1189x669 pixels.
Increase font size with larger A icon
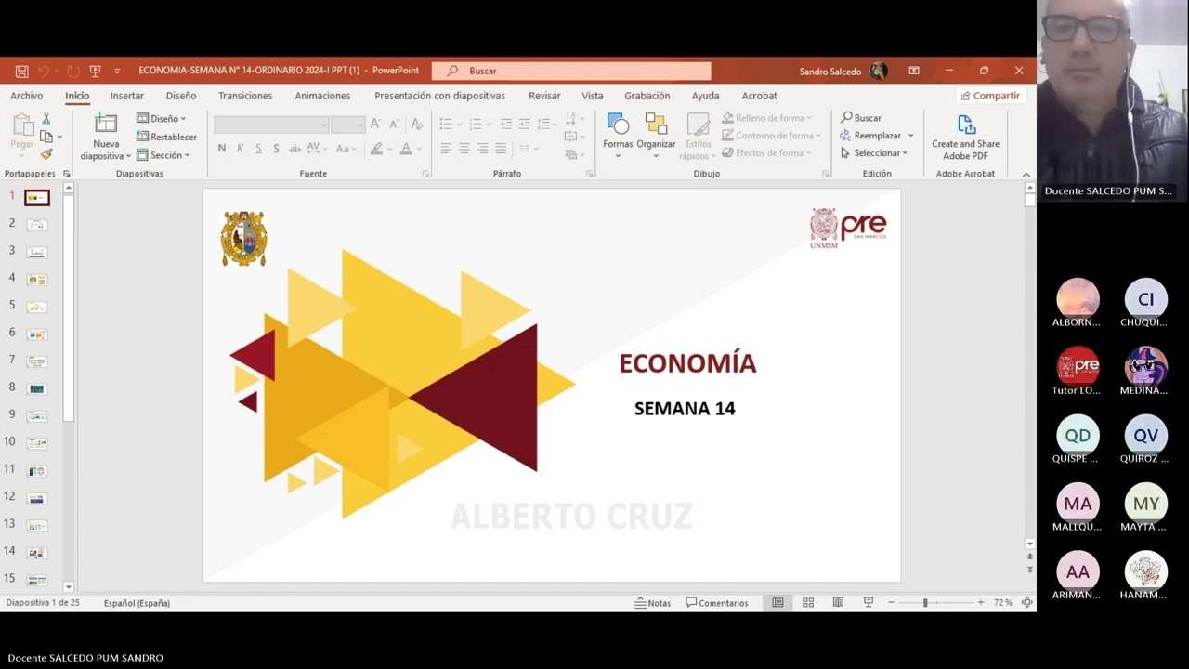376,124
